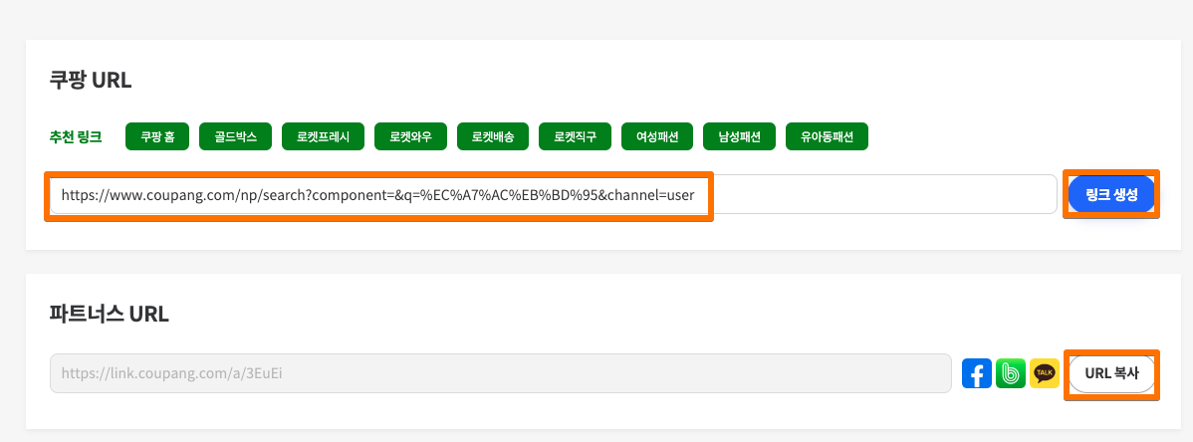Focus the Coupang URL input field
The height and width of the screenshot is (442, 1193).
(553, 195)
